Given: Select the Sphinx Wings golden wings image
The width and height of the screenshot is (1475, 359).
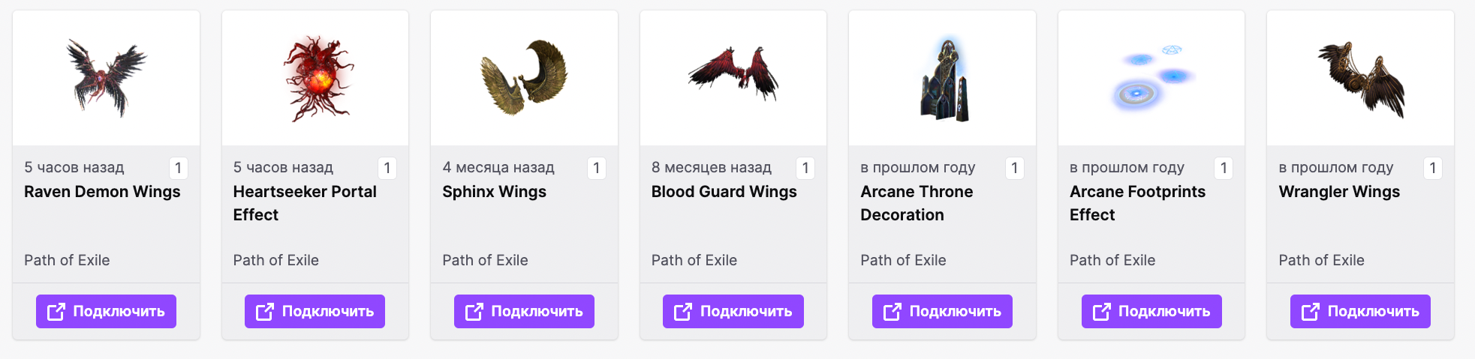Looking at the screenshot, I should tap(524, 78).
